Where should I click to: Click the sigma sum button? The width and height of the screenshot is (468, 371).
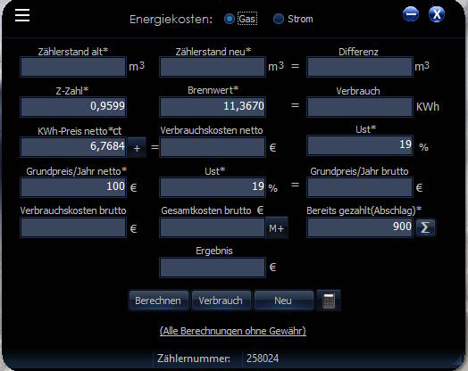[425, 227]
